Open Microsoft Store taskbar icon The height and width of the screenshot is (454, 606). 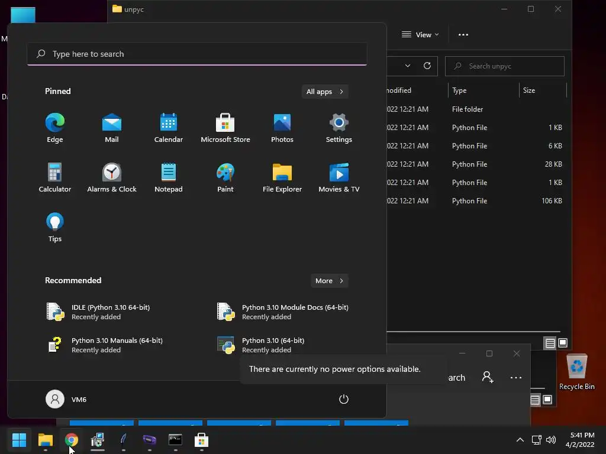(x=201, y=440)
